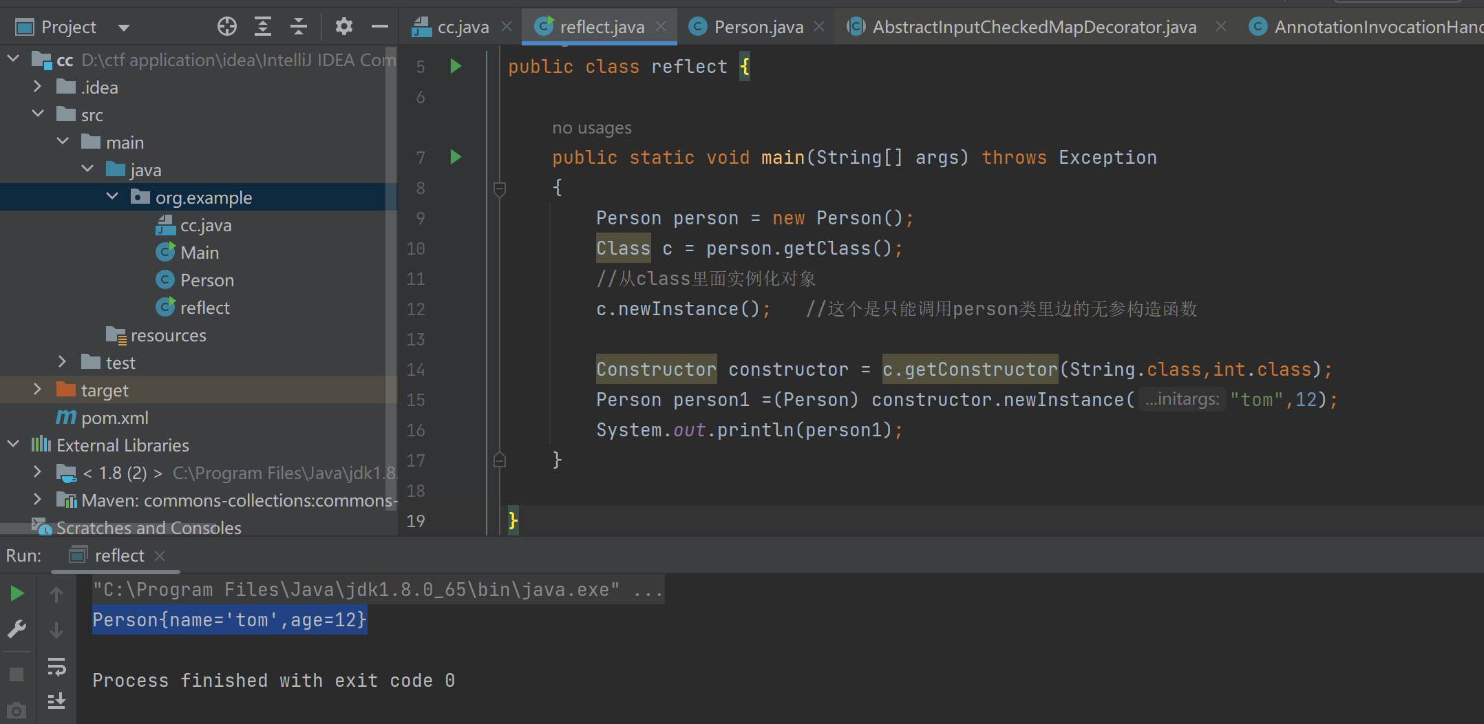Screen dimensions: 1484x724
Task: Toggle scroll to end in console
Action: pyautogui.click(x=56, y=701)
